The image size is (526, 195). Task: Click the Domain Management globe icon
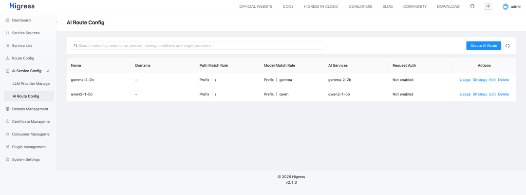[x=8, y=109]
